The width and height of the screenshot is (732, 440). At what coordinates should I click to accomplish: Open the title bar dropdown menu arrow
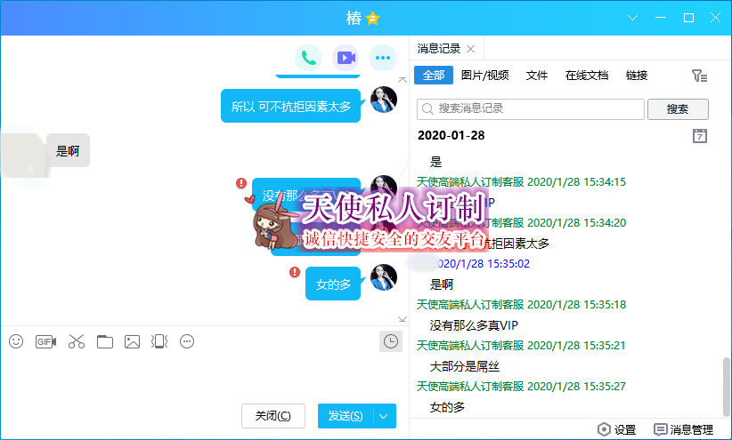tap(633, 18)
